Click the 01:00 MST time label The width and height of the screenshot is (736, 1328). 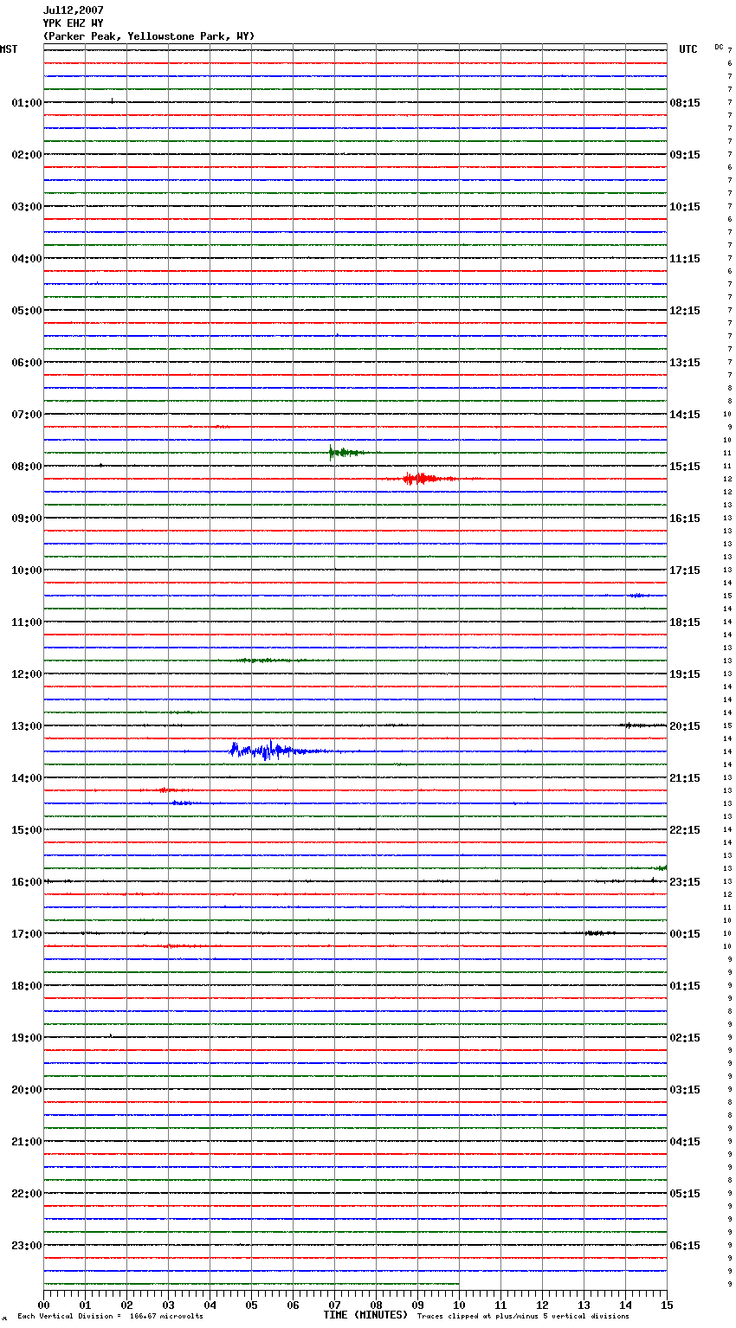27,103
